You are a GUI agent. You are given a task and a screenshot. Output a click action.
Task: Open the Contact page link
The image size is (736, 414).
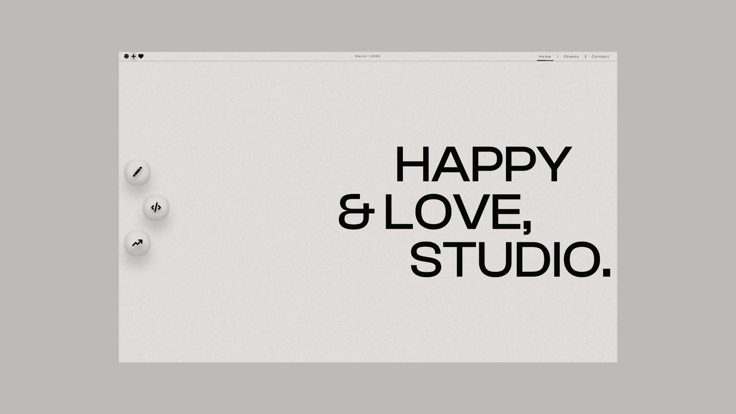[x=600, y=56]
